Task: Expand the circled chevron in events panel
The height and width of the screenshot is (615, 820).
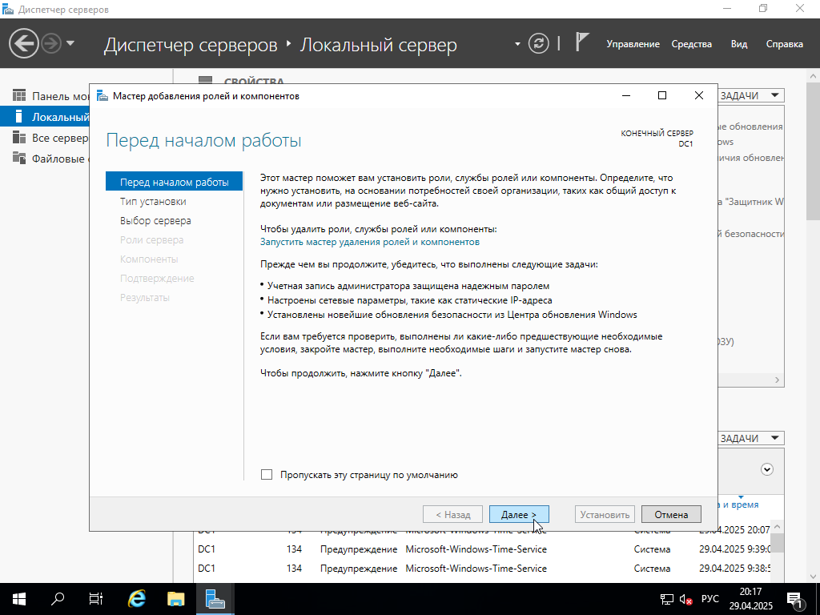Action: pos(766,469)
